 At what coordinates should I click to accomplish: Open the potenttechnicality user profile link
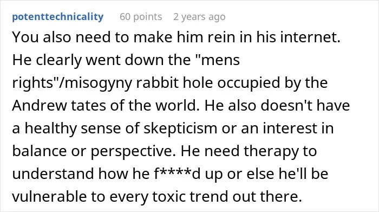58,17
